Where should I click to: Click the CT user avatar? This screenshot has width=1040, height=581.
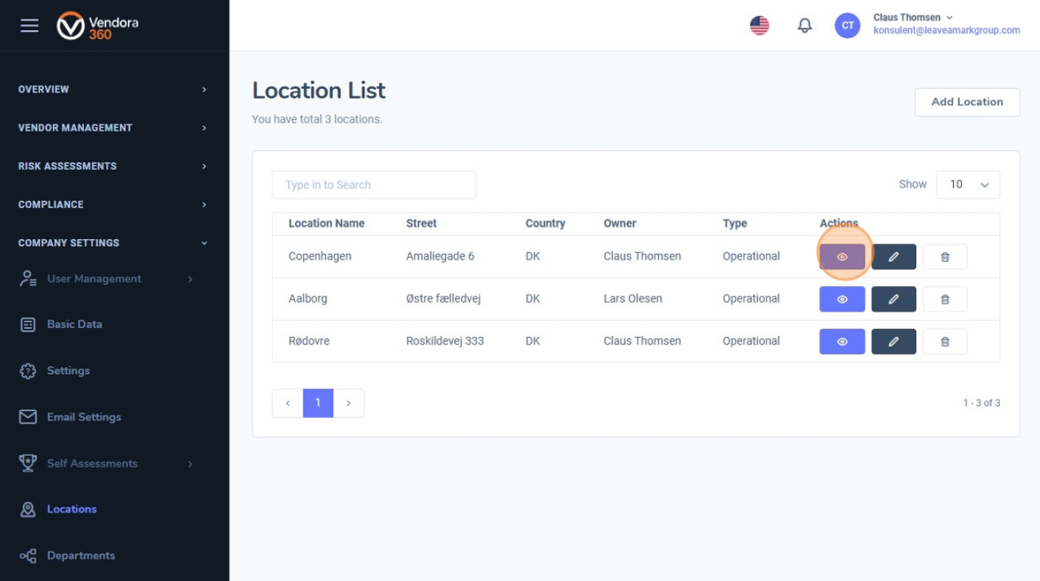pos(847,26)
